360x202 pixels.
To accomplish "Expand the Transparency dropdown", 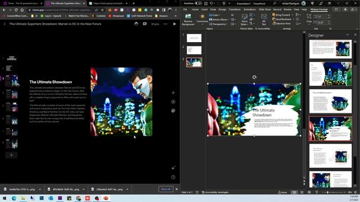I will point(218,24).
